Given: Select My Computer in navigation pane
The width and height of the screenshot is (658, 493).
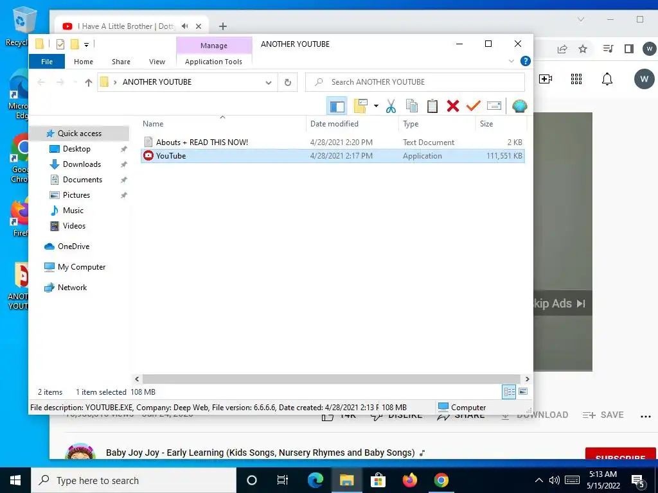Looking at the screenshot, I should (82, 267).
